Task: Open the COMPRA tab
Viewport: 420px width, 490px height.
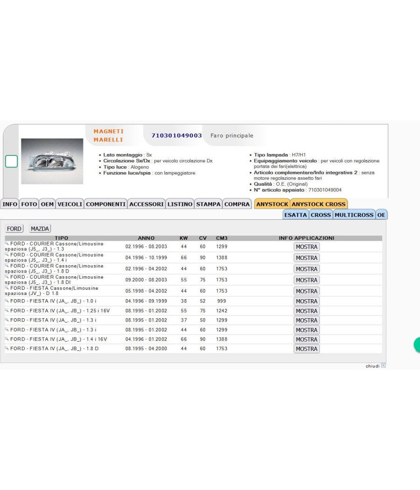Action: pyautogui.click(x=237, y=204)
